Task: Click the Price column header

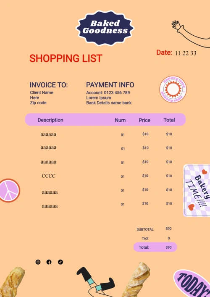Action: 144,120
